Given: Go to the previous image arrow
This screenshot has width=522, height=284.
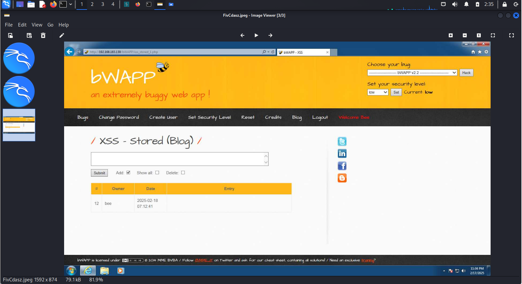Looking at the screenshot, I should pyautogui.click(x=242, y=35).
